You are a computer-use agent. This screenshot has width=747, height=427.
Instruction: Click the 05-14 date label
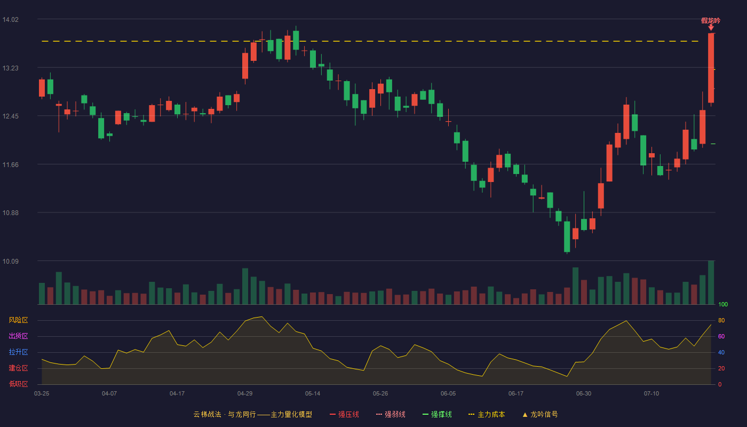click(x=313, y=393)
